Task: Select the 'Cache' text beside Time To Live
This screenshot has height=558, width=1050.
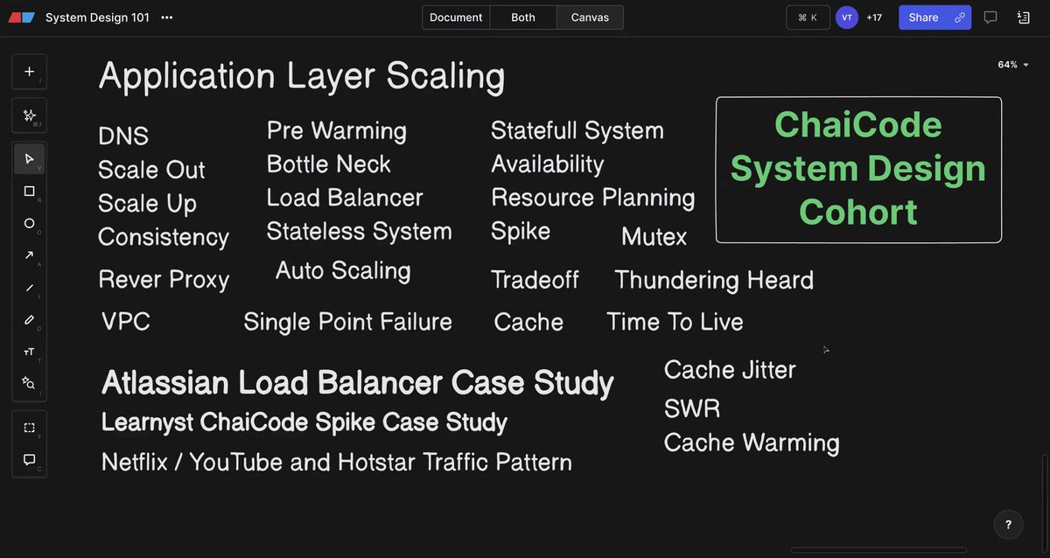Action: [528, 322]
